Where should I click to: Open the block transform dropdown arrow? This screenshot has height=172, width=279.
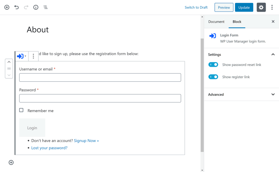pyautogui.click(x=25, y=56)
